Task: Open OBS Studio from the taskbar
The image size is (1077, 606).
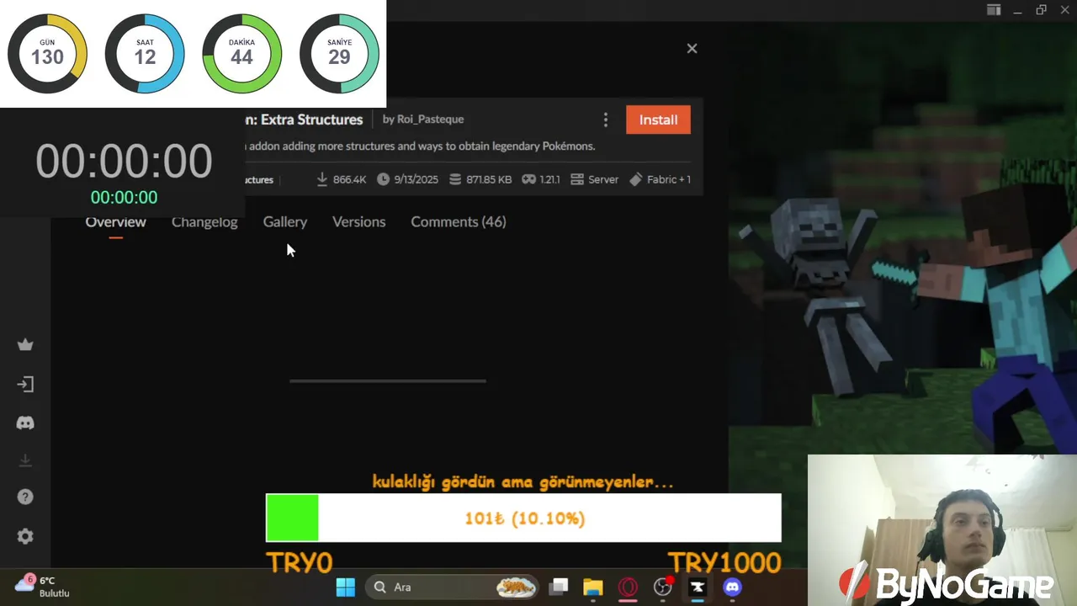Action: [663, 587]
